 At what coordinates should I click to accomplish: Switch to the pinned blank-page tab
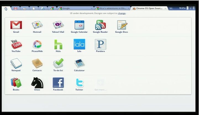click(x=34, y=9)
